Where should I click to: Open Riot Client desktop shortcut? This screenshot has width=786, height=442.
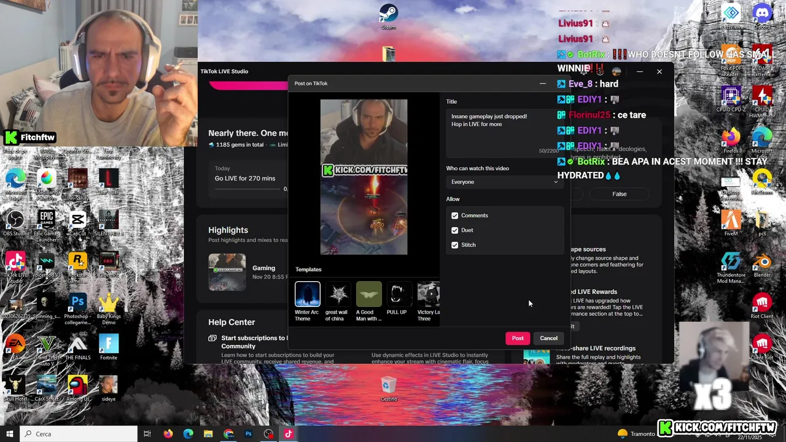[762, 306]
